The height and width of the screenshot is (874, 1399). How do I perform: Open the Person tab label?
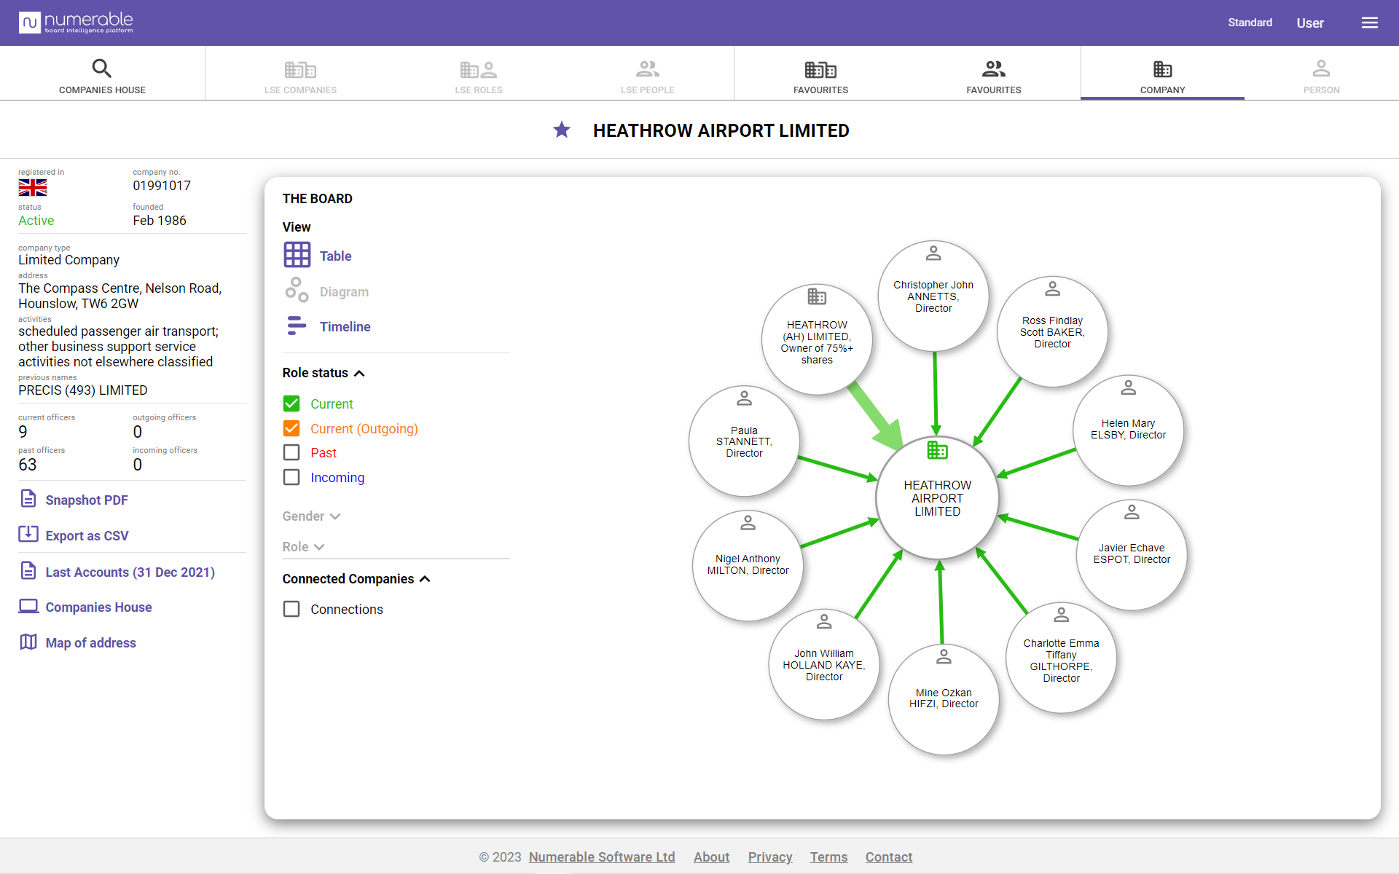1321,90
